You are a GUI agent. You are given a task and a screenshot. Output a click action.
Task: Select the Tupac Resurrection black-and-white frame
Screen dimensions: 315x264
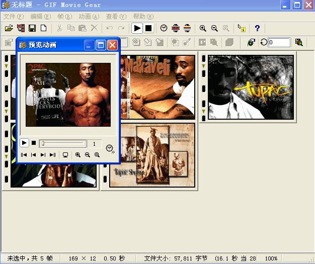pos(251,87)
